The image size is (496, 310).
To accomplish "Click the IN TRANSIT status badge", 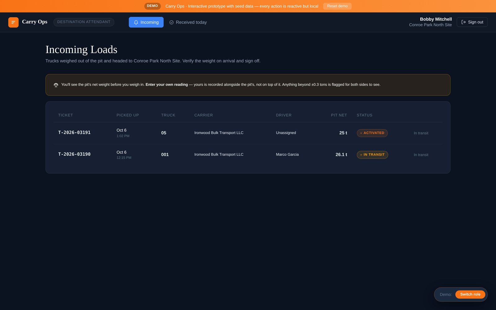I will pos(372,155).
